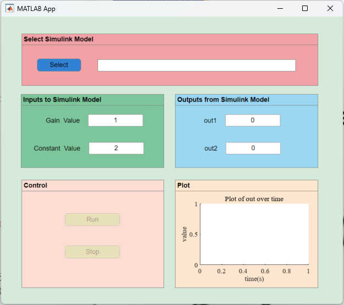Click the 'time(s)' axis label

[254, 279]
